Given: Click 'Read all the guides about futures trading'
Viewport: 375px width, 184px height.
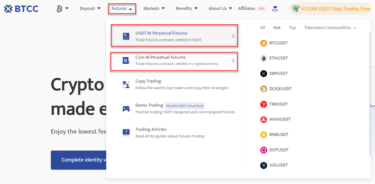Looking at the screenshot, I should point(170,136).
